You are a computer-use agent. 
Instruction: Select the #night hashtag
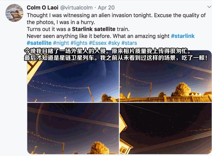pos(61,43)
